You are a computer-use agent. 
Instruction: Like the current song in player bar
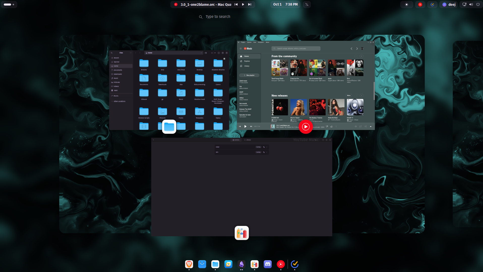tap(331, 126)
